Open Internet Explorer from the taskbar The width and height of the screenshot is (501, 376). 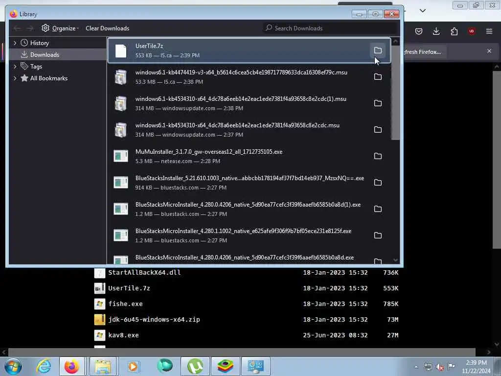tap(44, 366)
